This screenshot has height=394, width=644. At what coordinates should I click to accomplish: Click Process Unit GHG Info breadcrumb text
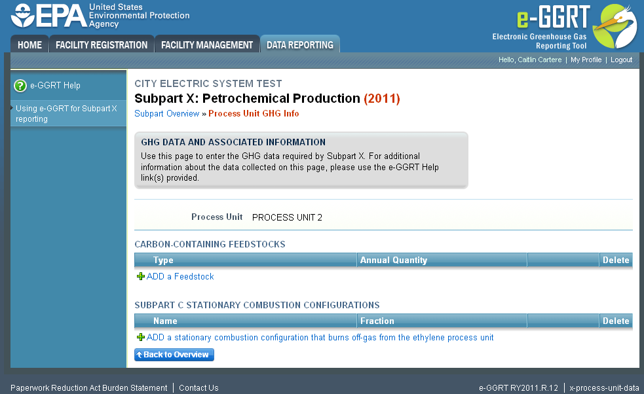pyautogui.click(x=254, y=114)
